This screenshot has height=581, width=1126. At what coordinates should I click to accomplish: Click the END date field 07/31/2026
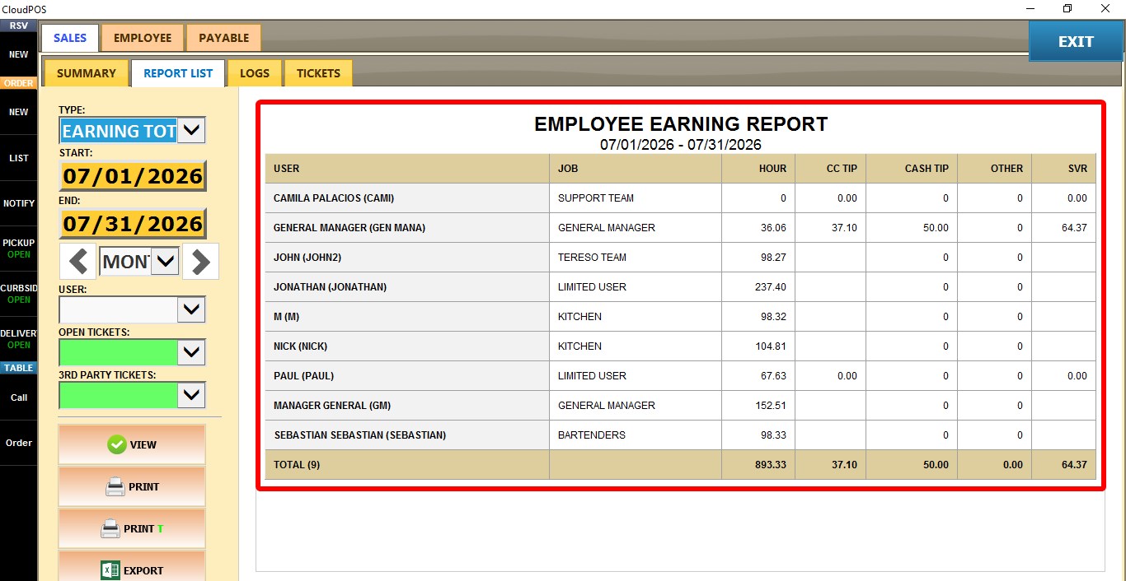pos(133,224)
